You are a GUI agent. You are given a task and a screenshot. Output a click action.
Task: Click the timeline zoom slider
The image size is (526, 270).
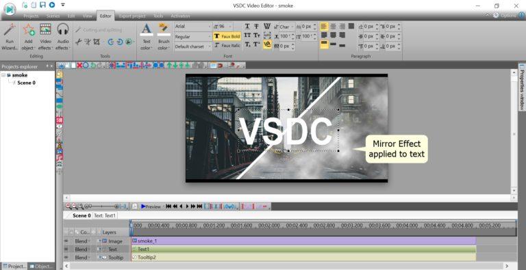[102, 206]
